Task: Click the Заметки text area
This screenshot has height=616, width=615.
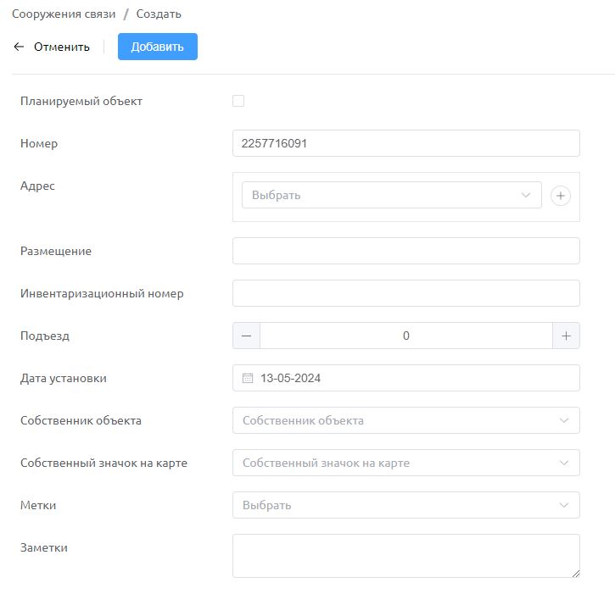Action: click(406, 556)
